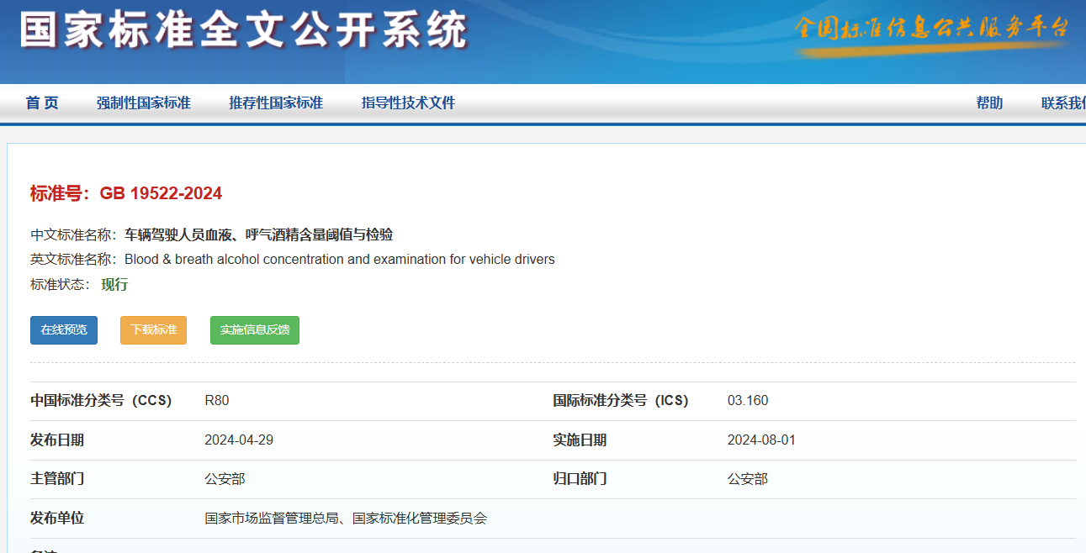1086x553 pixels.
Task: Open the 强制性国家标准 menu item
Action: (144, 103)
